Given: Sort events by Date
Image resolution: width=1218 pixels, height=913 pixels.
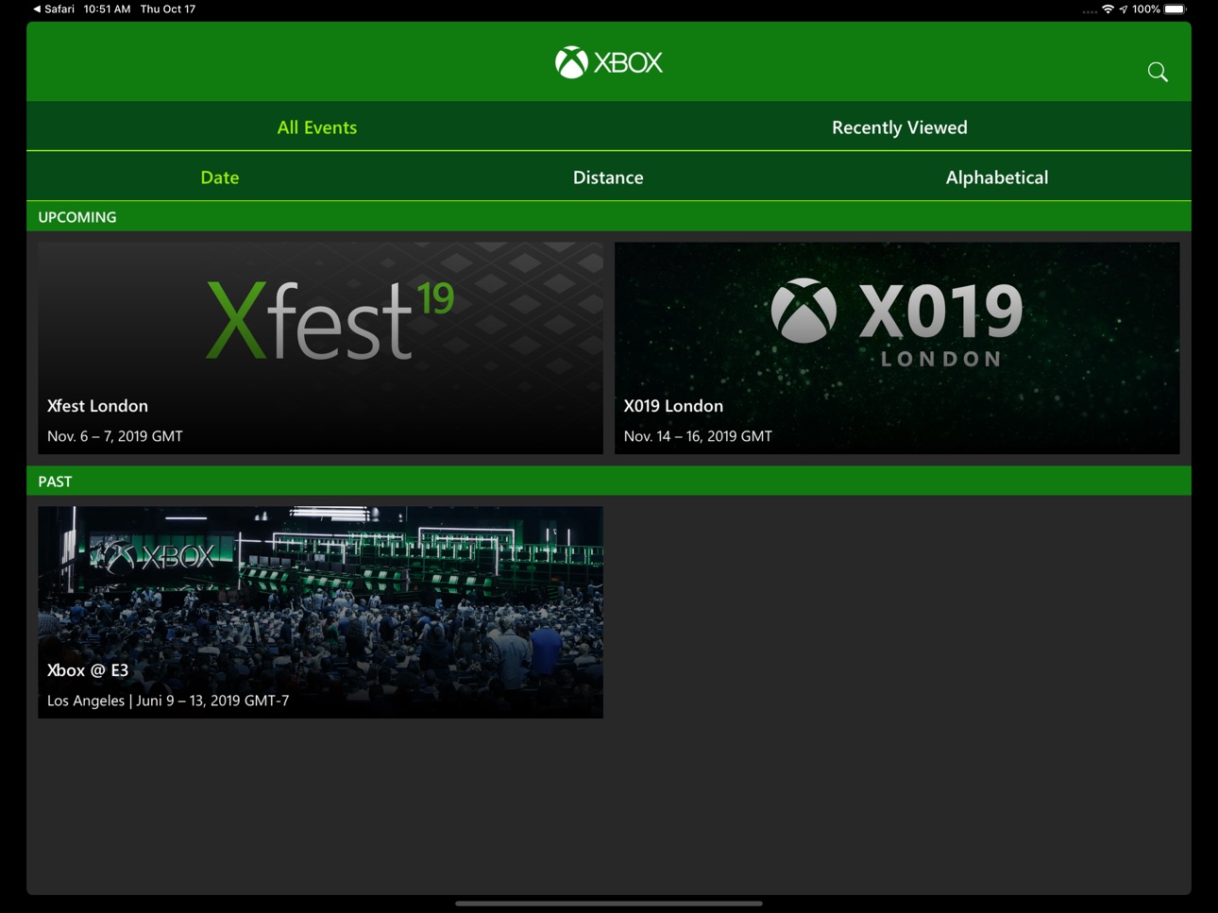Looking at the screenshot, I should coord(220,177).
